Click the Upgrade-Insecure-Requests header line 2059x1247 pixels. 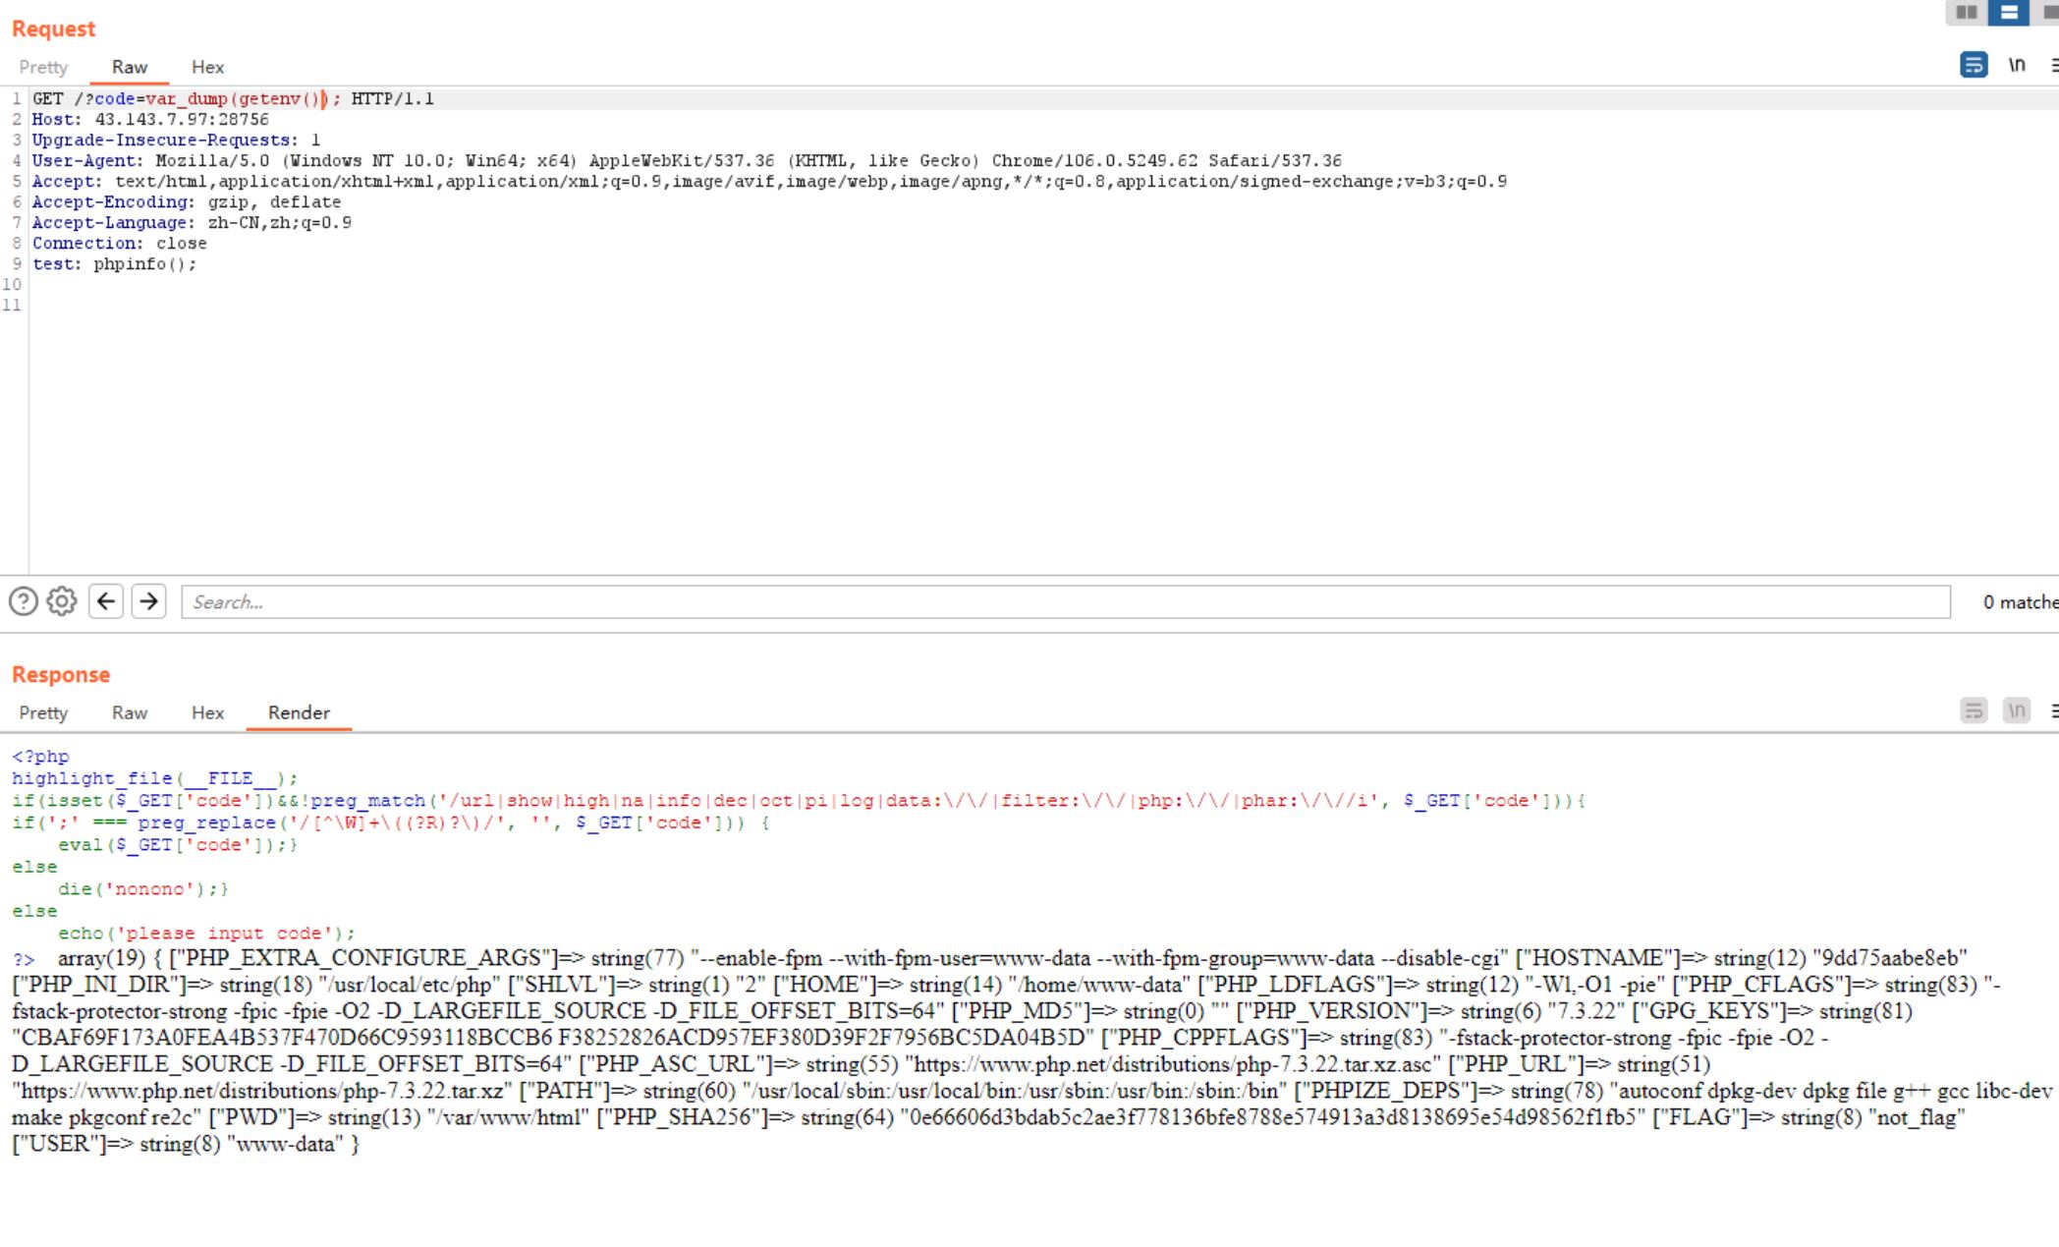pos(176,140)
